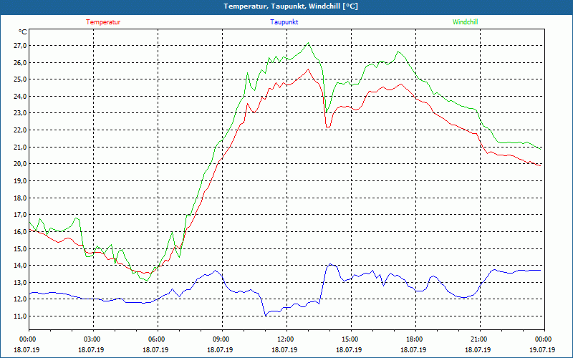This screenshot has height=358, width=573.
Task: Click the 18:00 time label
Action: click(416, 339)
